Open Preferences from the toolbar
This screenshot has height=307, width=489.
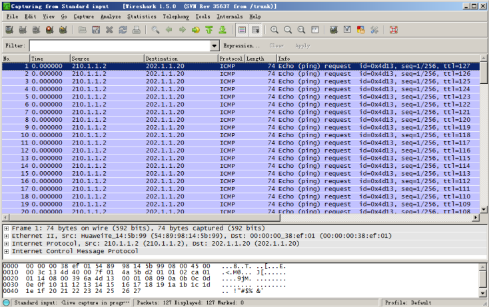[374, 30]
